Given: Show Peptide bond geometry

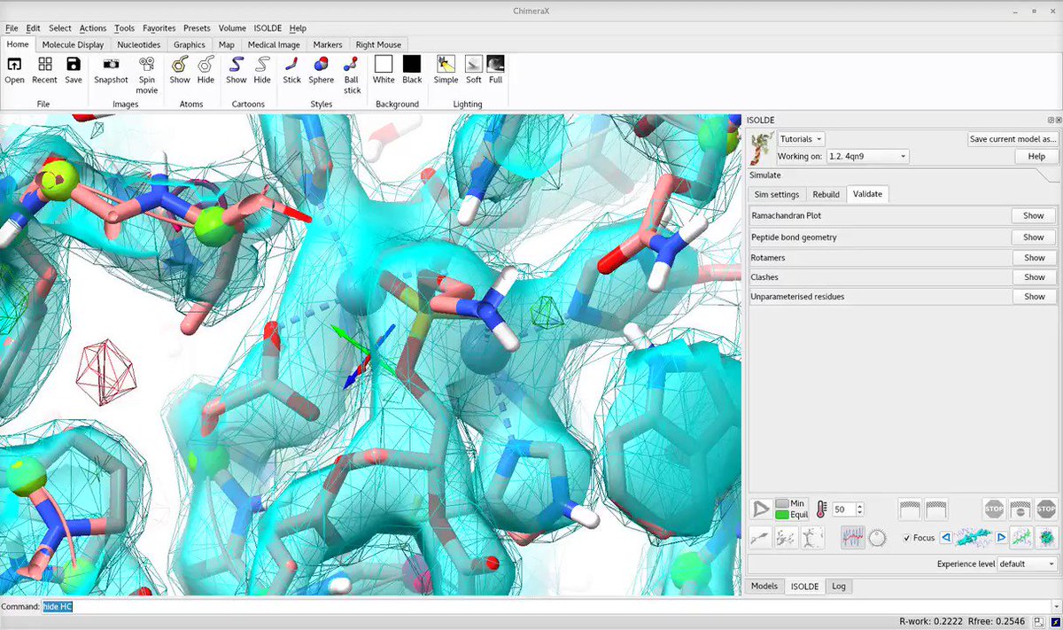Looking at the screenshot, I should [x=1034, y=237].
